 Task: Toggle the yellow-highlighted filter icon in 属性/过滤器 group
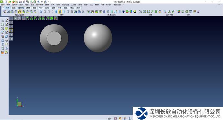(x=20, y=12)
